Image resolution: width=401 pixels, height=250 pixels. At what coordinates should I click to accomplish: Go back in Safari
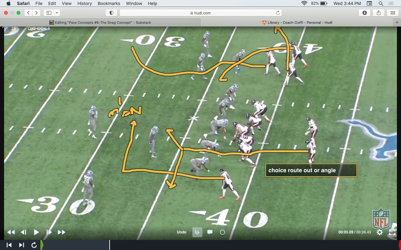[x=29, y=13]
